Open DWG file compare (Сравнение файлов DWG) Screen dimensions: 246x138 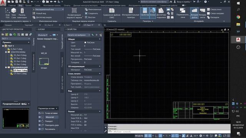112,13
